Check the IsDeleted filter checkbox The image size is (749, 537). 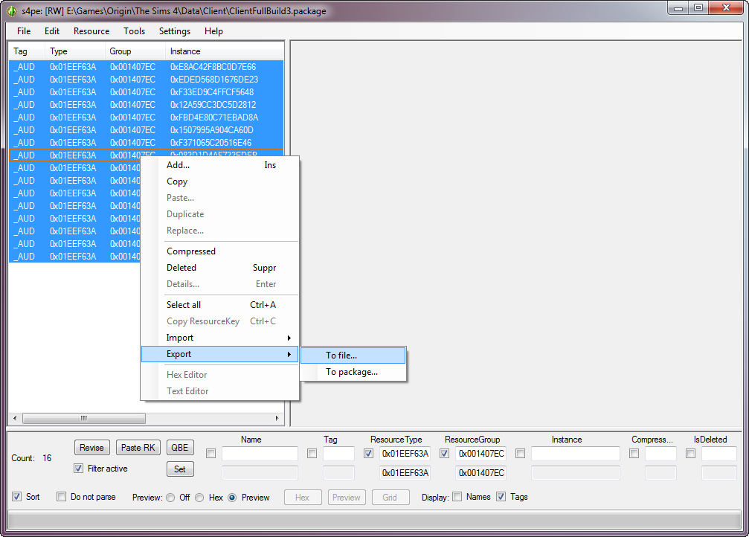click(690, 454)
